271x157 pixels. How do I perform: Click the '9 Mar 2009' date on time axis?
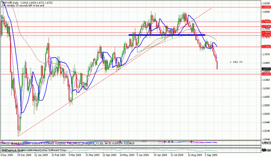click(x=75, y=155)
